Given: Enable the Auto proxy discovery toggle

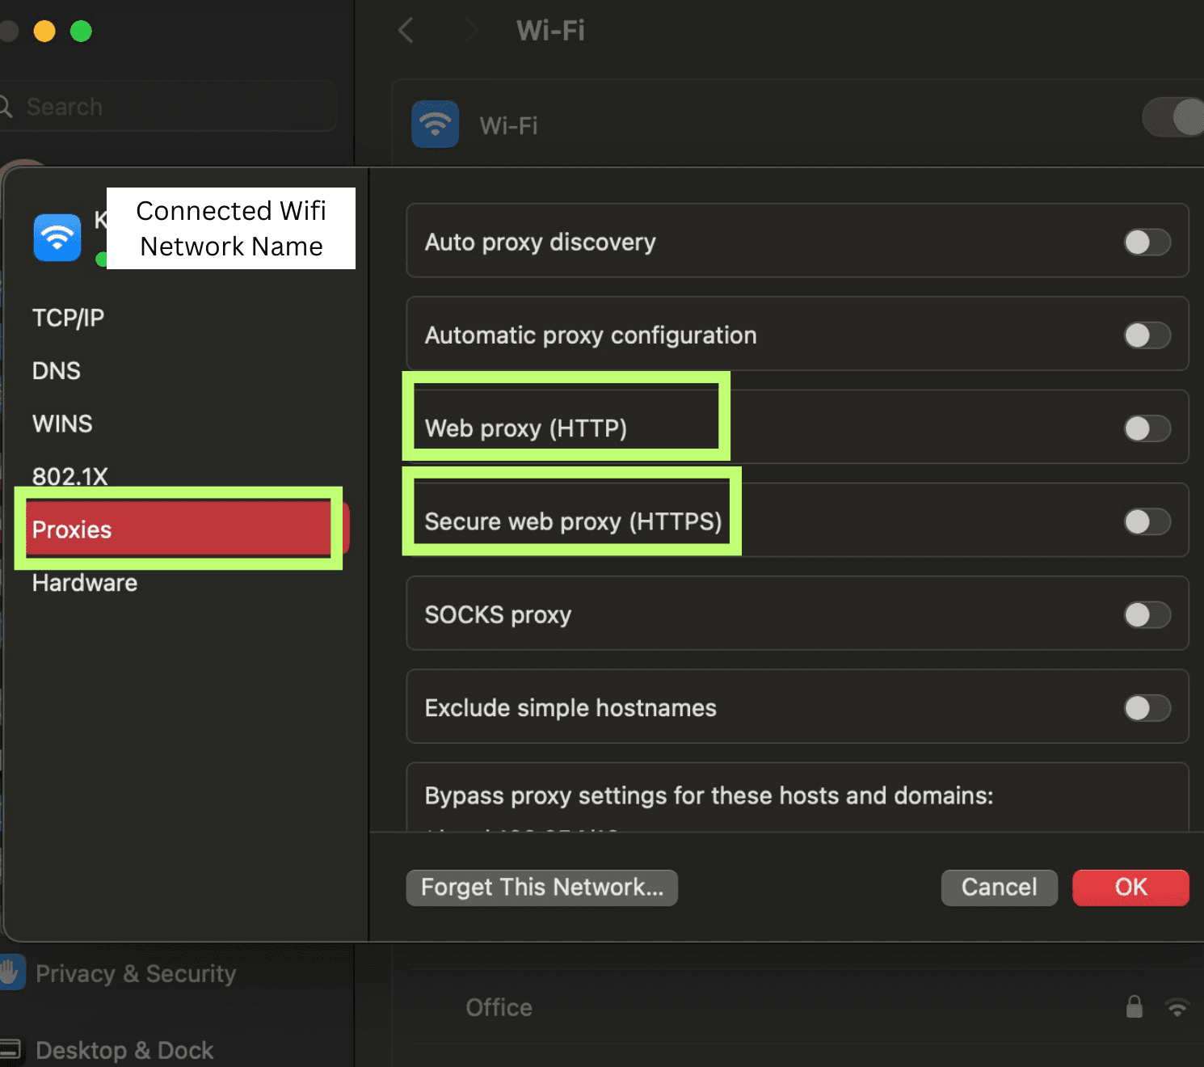Looking at the screenshot, I should pos(1147,242).
